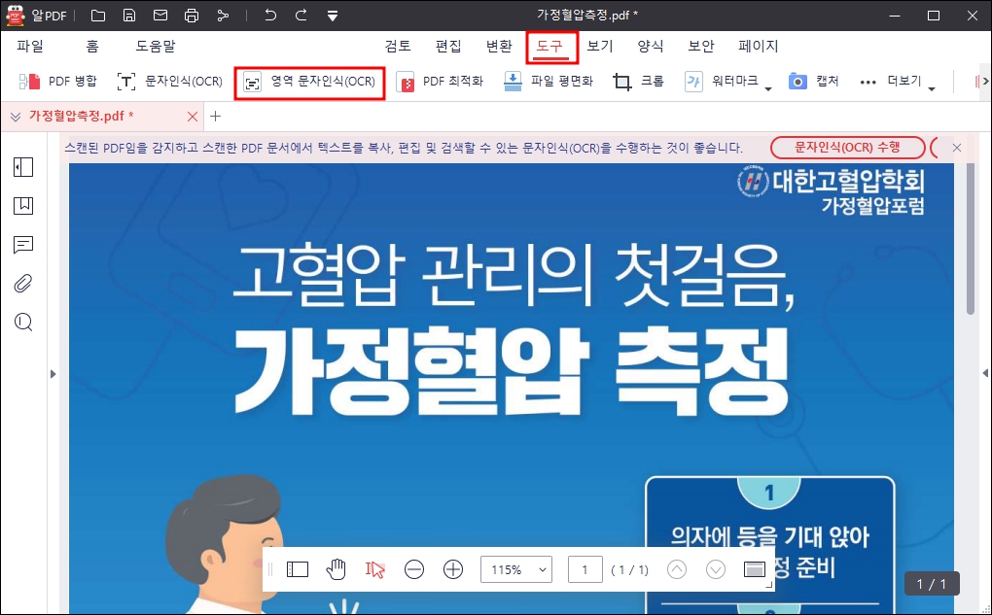Print the document via printer icon
This screenshot has width=992, height=615.
pos(191,16)
